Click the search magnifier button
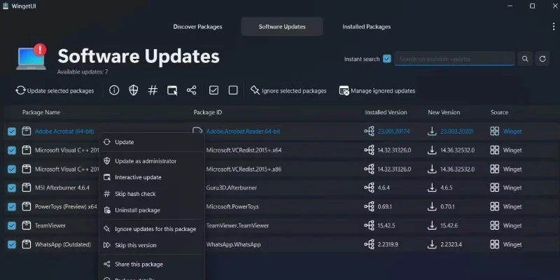 click(525, 59)
